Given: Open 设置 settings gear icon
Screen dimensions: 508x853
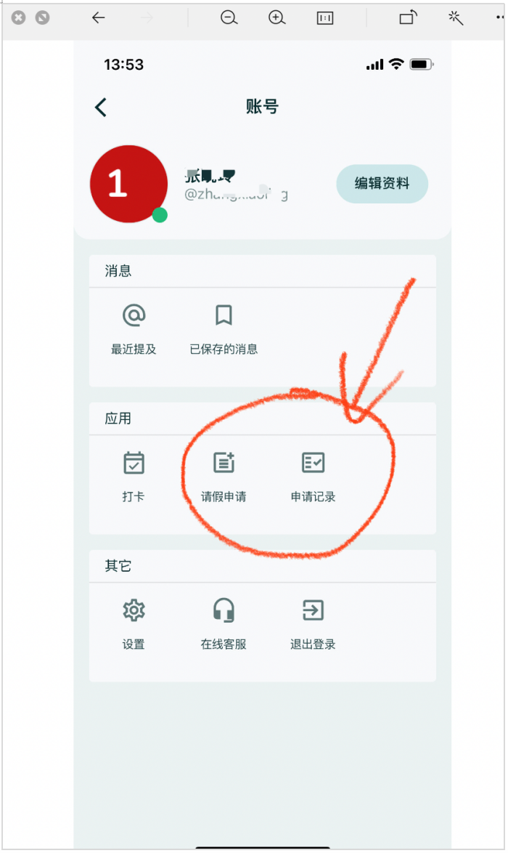Looking at the screenshot, I should (x=134, y=610).
